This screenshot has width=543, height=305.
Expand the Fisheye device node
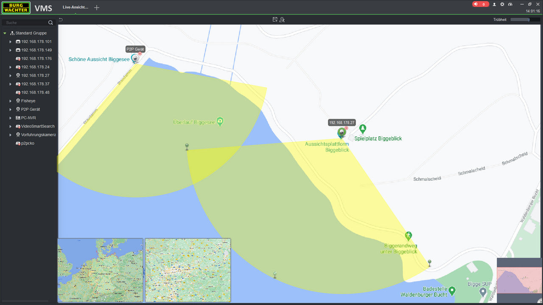[x=11, y=101]
